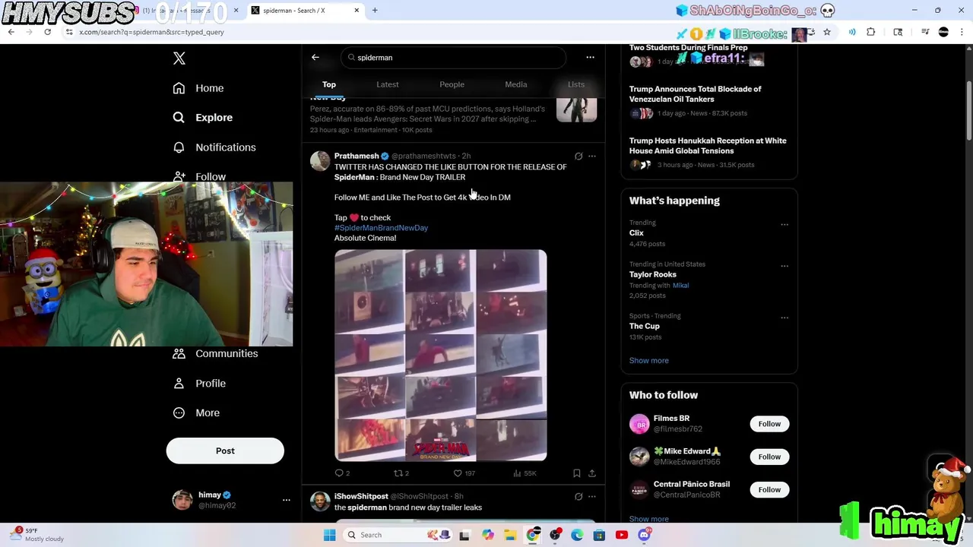Show more under Who to follow
Screen dimensions: 973x547
coord(649,519)
